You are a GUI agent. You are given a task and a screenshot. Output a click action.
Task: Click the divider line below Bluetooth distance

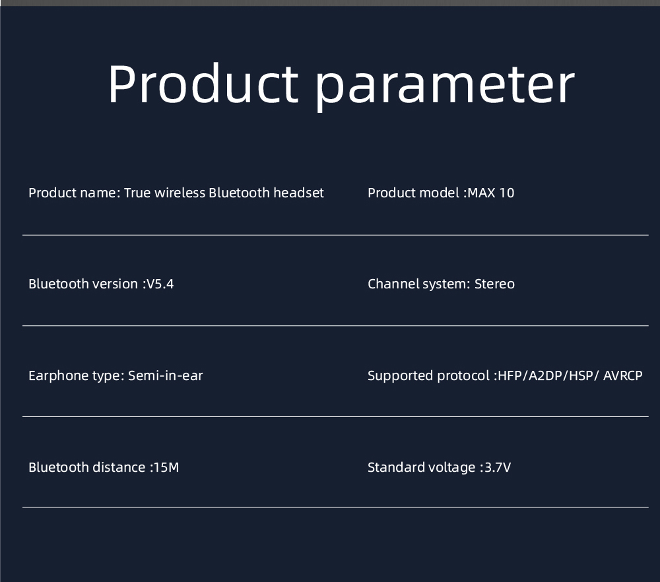tap(335, 507)
